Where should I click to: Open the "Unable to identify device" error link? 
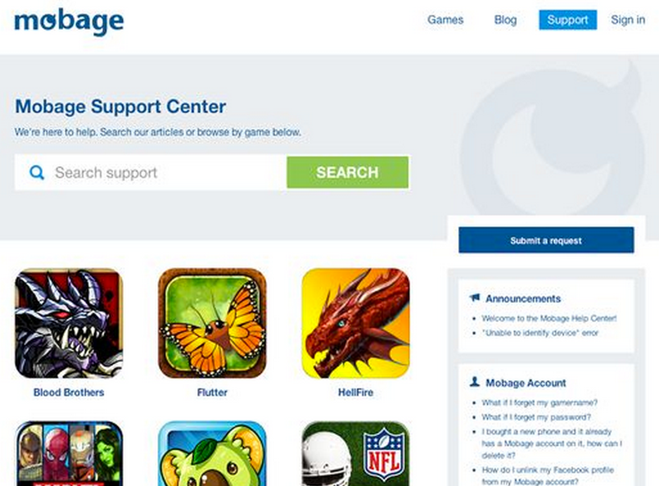click(x=540, y=333)
